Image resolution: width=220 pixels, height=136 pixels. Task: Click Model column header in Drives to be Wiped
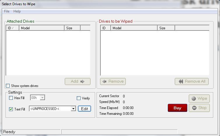[134, 28]
